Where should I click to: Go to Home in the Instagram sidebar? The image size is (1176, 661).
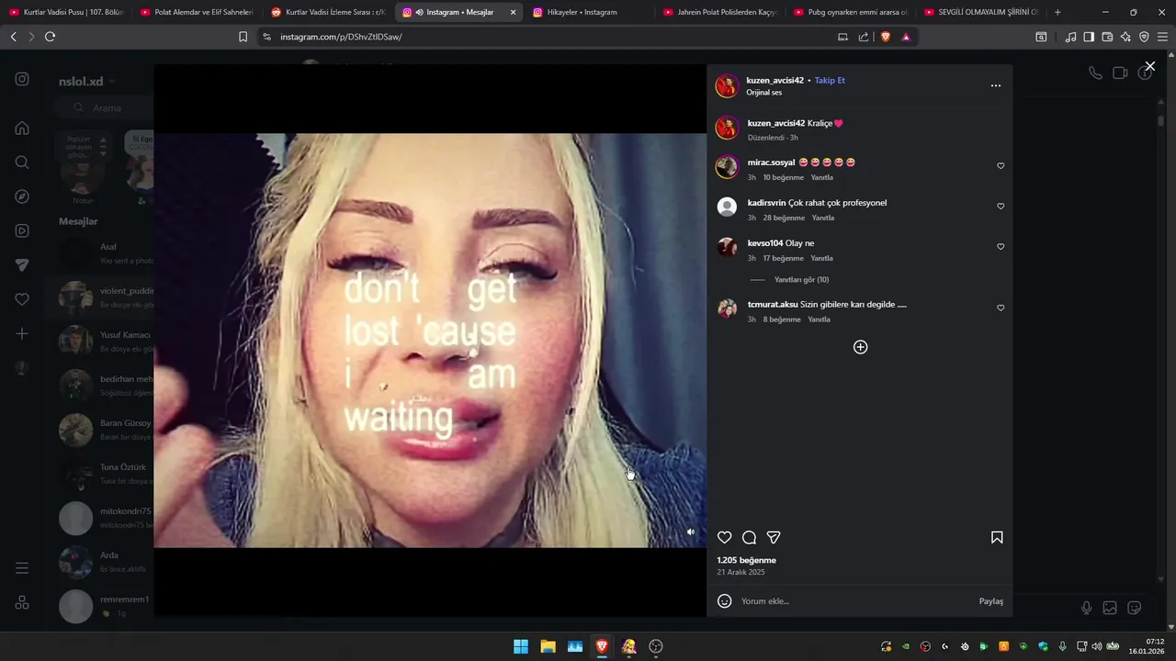coord(22,128)
